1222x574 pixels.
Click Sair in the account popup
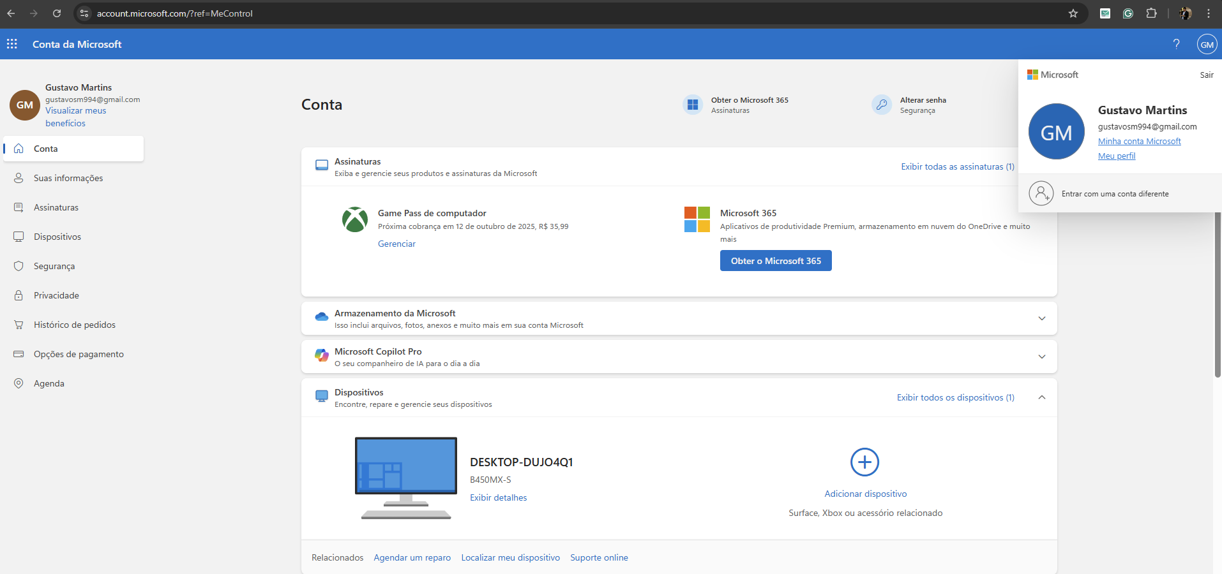[1207, 75]
